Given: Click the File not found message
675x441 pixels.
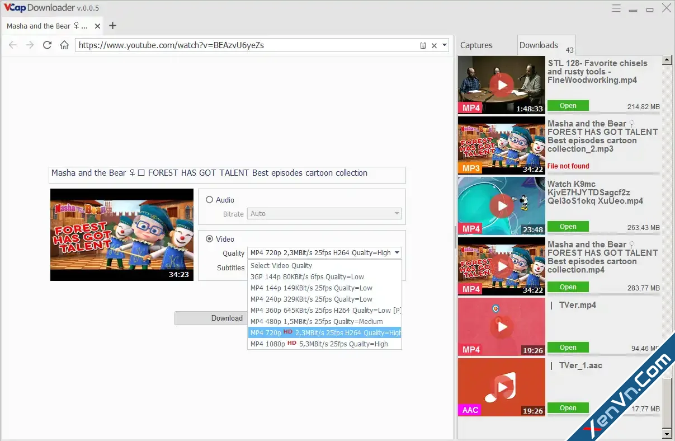Looking at the screenshot, I should coord(568,166).
